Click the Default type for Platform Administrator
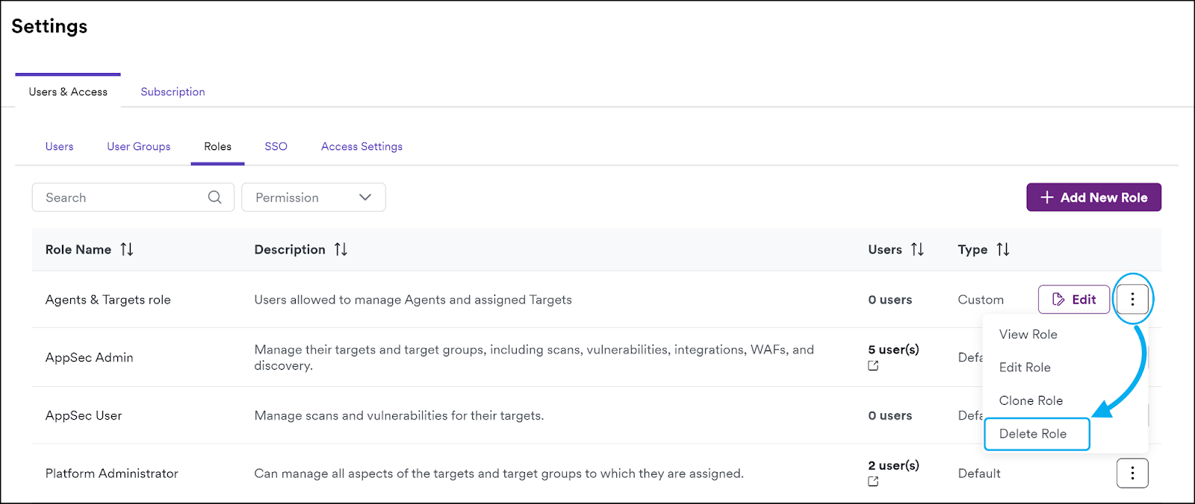The height and width of the screenshot is (504, 1195). coord(979,473)
